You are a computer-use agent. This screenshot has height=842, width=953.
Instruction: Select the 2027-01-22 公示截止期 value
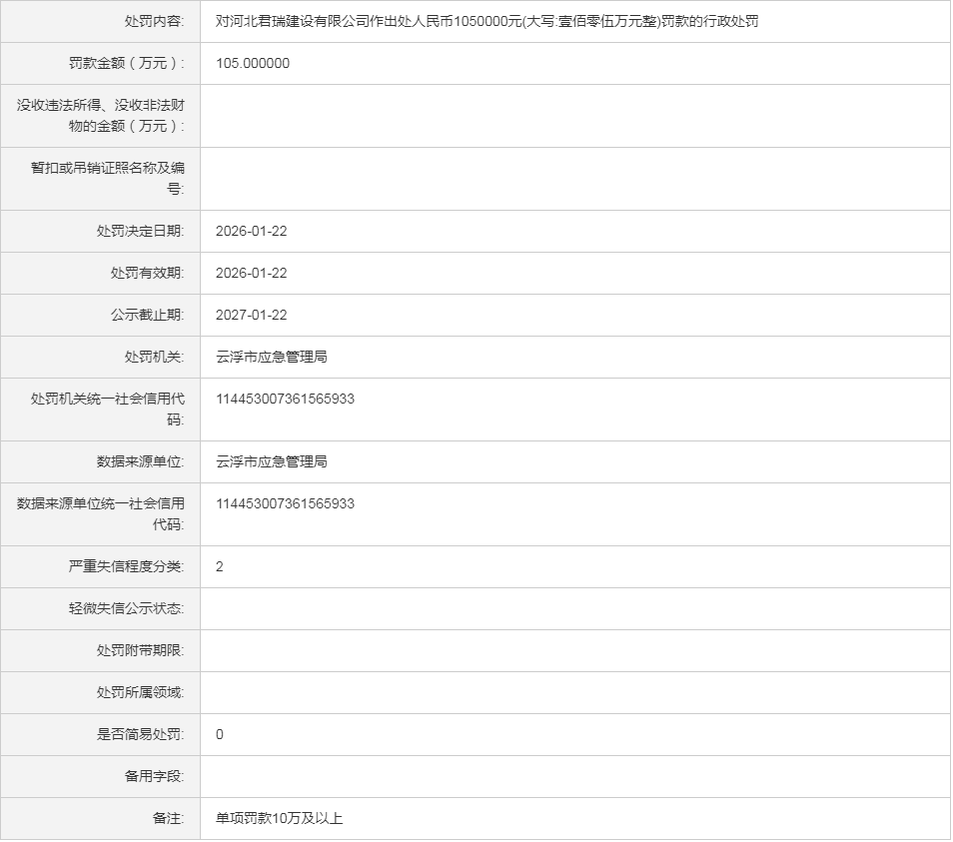(252, 315)
